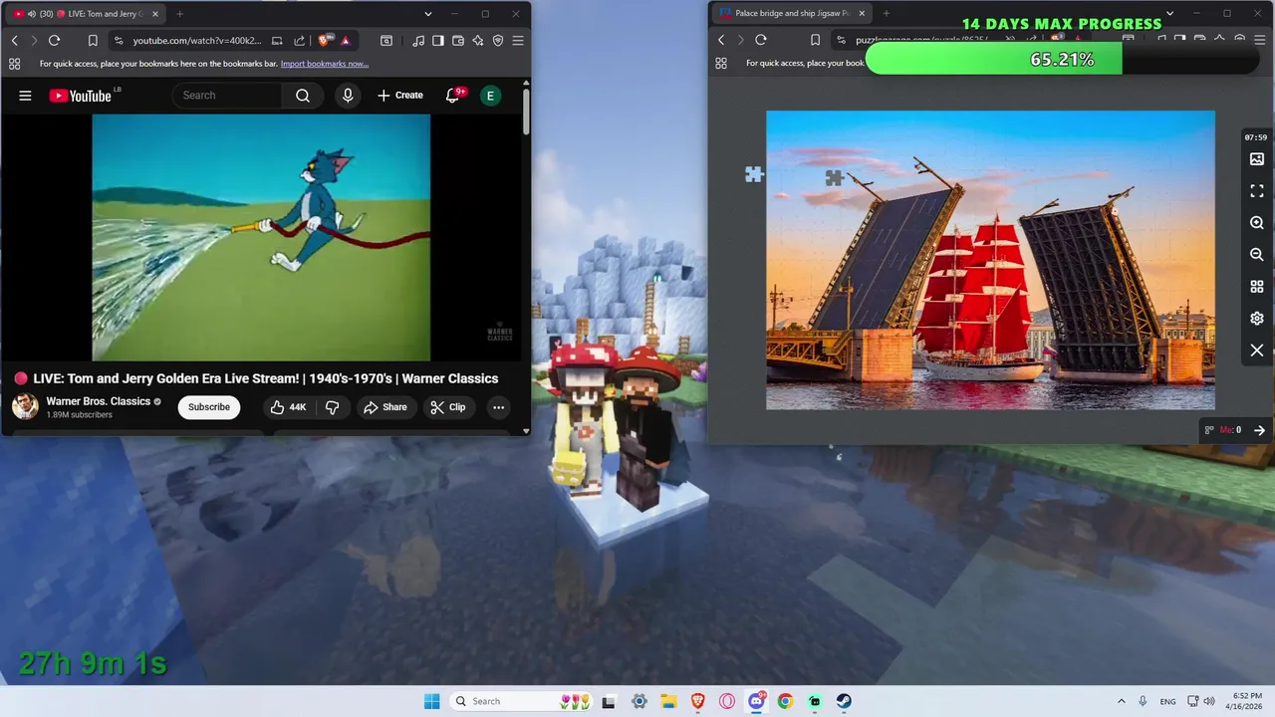The height and width of the screenshot is (717, 1275).
Task: Click the Import bookmarks now link
Action: pyautogui.click(x=325, y=64)
